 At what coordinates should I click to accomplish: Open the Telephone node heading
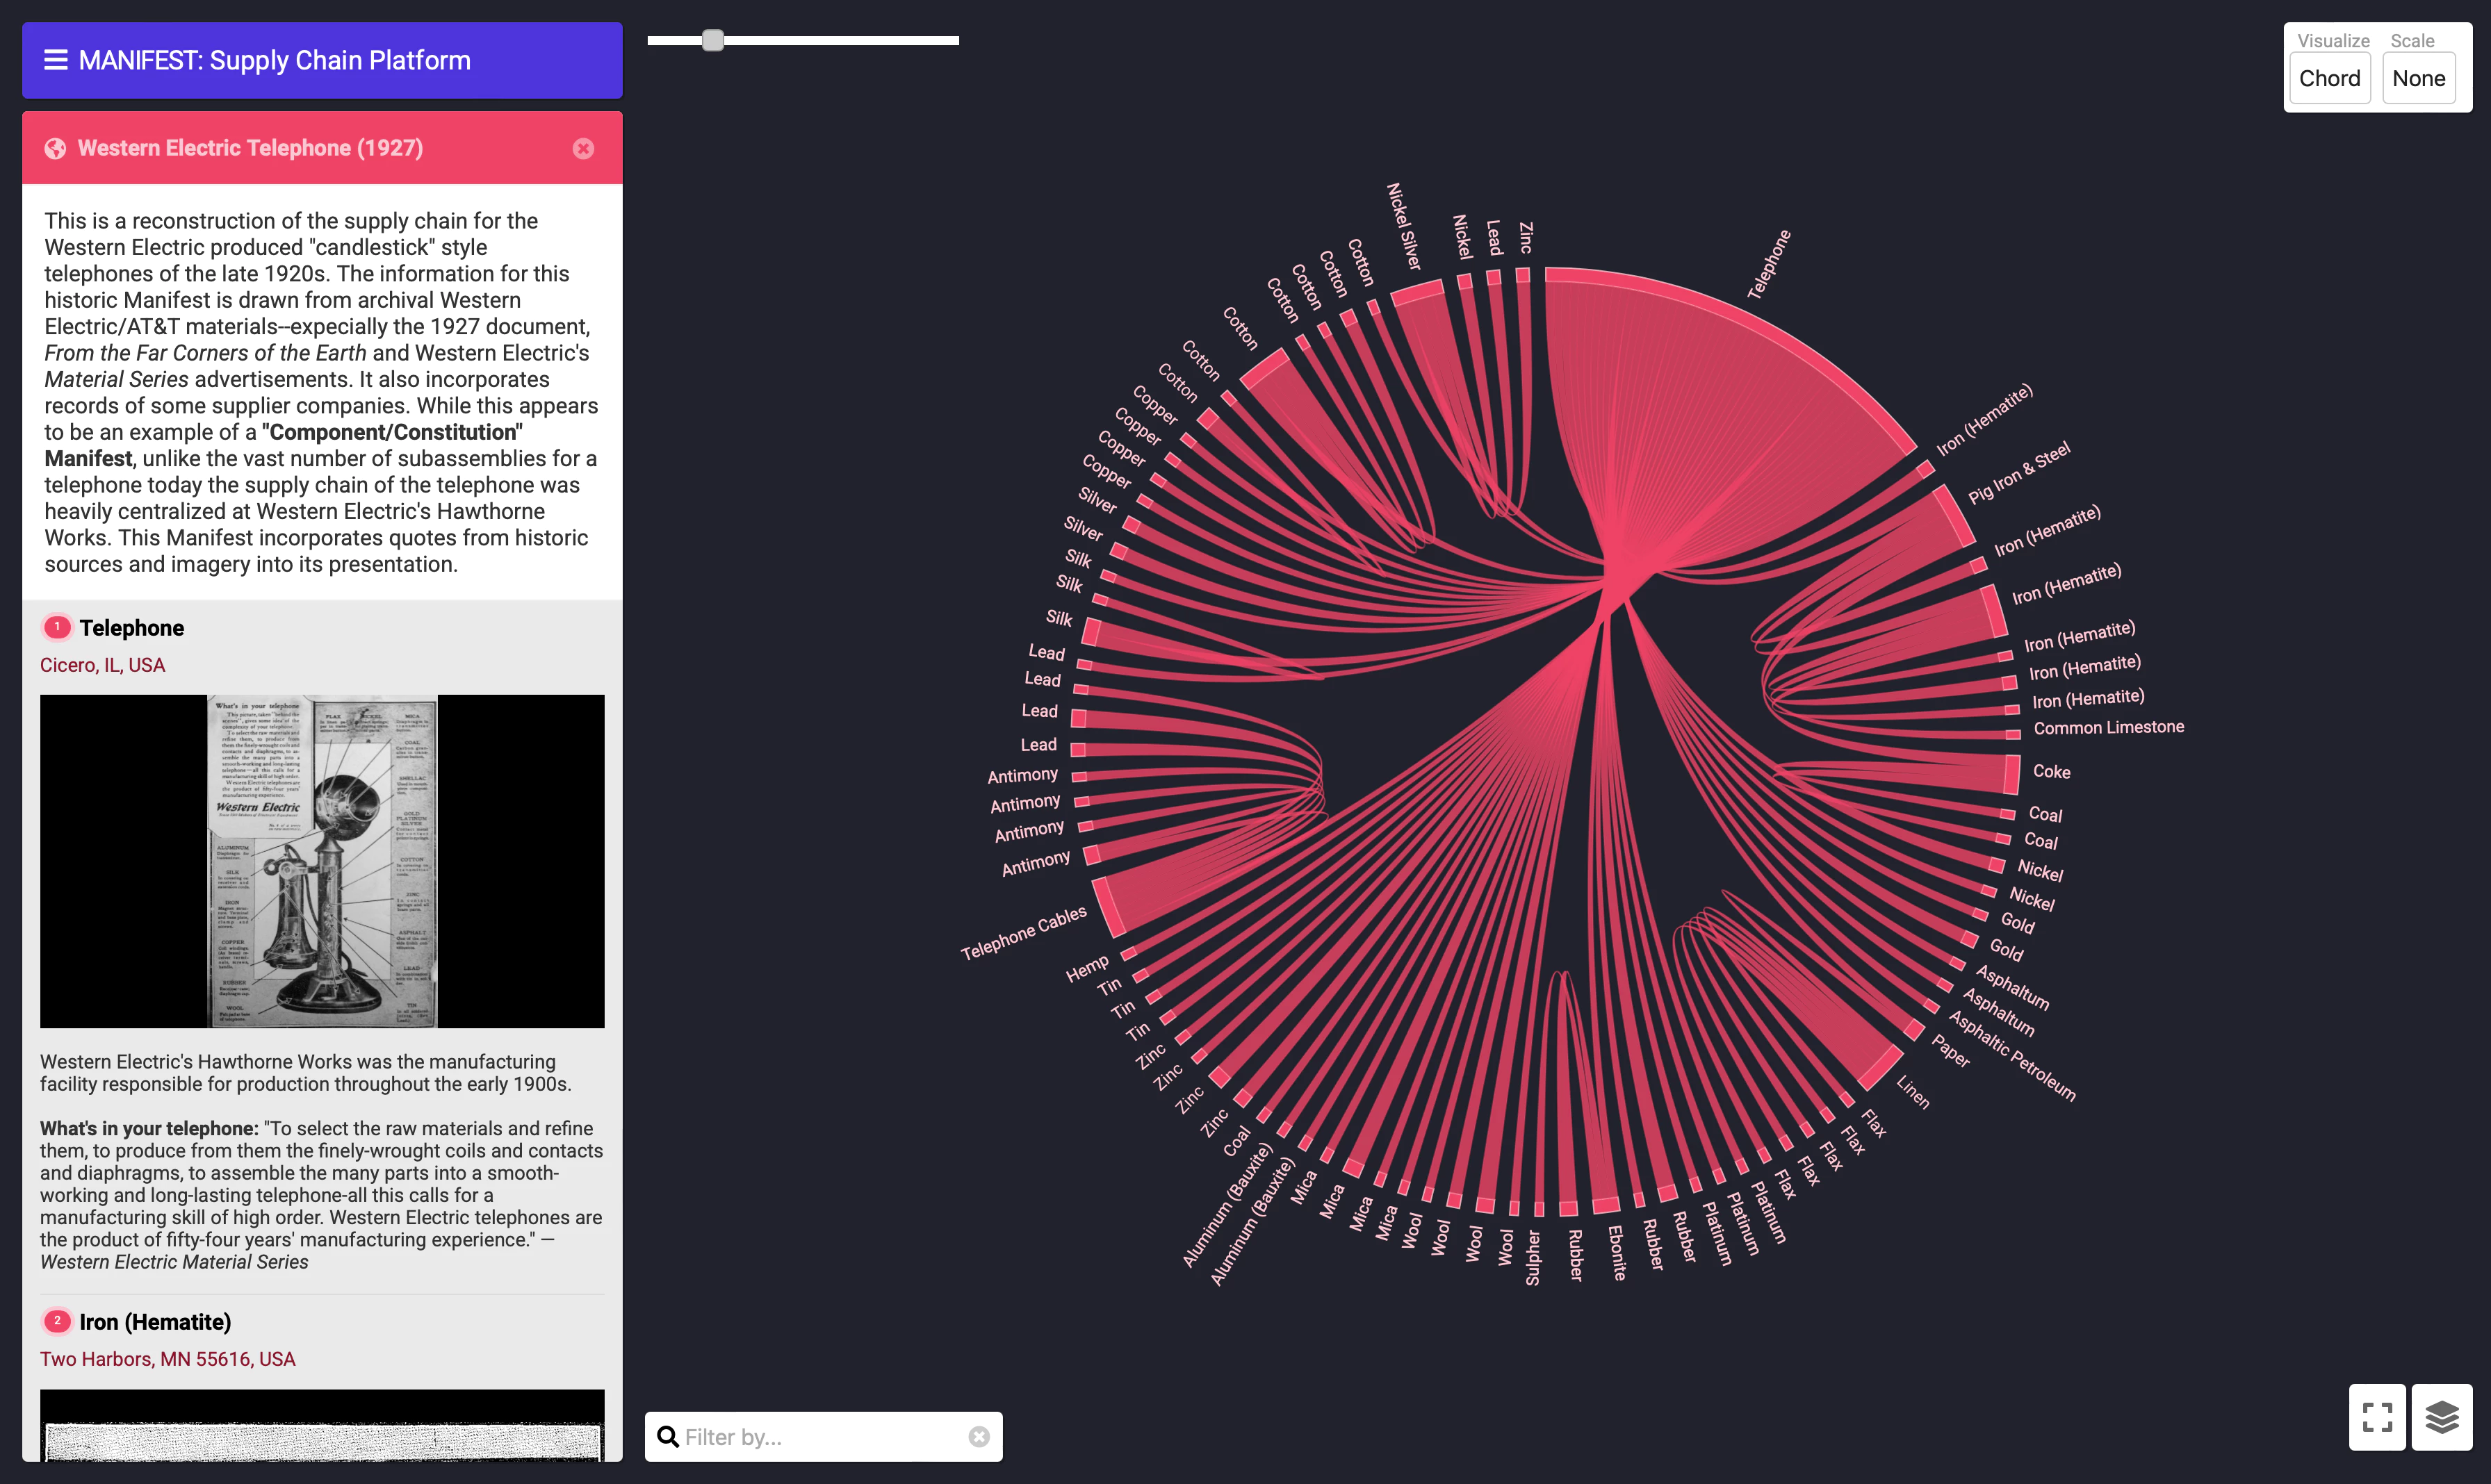[132, 627]
